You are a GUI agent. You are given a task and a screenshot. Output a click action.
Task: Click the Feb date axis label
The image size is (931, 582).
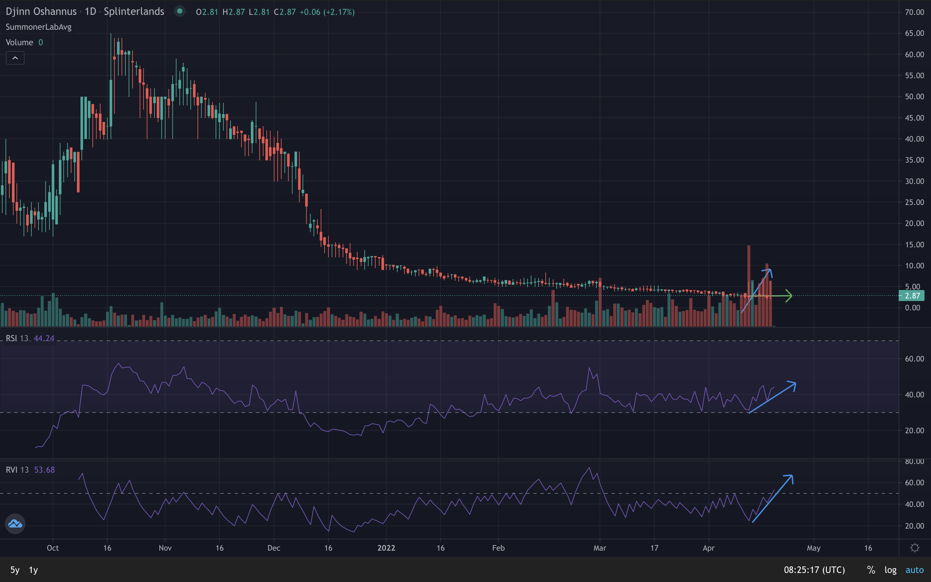[498, 548]
